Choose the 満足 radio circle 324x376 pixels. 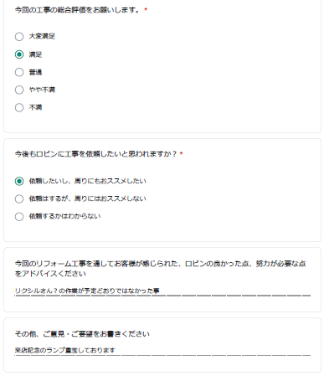coord(19,54)
